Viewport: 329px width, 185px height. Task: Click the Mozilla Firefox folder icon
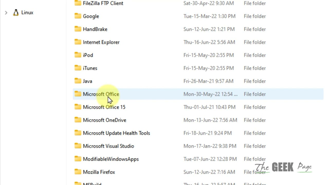click(x=78, y=172)
